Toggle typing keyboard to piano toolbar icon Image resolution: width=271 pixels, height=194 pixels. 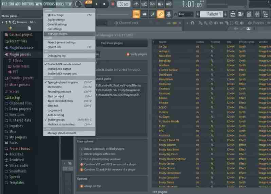click(x=136, y=14)
